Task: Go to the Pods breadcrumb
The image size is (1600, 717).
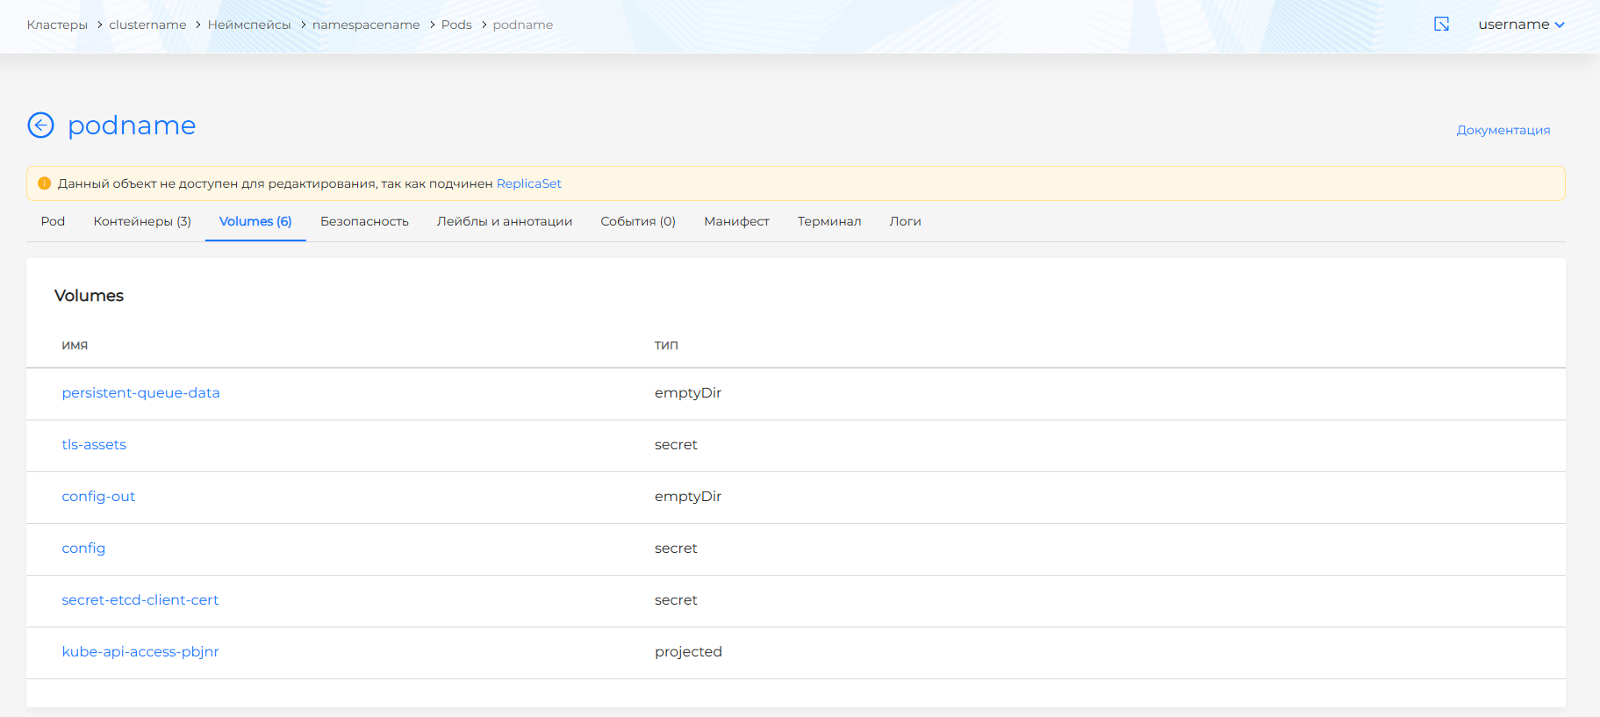Action: 456,25
